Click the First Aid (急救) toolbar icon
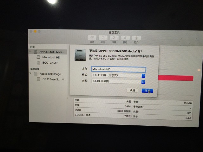Screen dimensions: 203x152 click(x=92, y=38)
